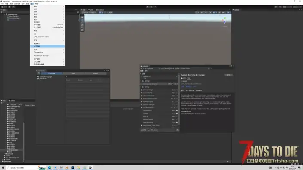Open the Layout dropdown in the top toolbar
This screenshot has width=303, height=170.
pos(297,7)
